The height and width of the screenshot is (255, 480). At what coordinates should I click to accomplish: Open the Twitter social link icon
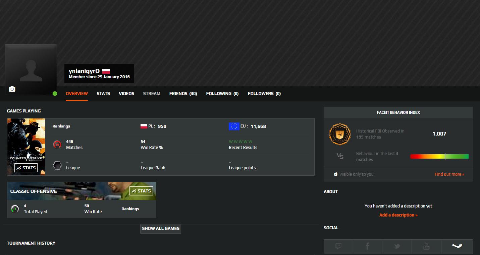pyautogui.click(x=397, y=247)
